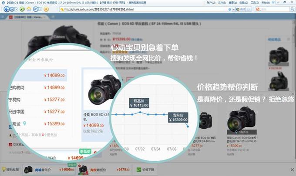Click the magnifier search icon

[293, 9]
